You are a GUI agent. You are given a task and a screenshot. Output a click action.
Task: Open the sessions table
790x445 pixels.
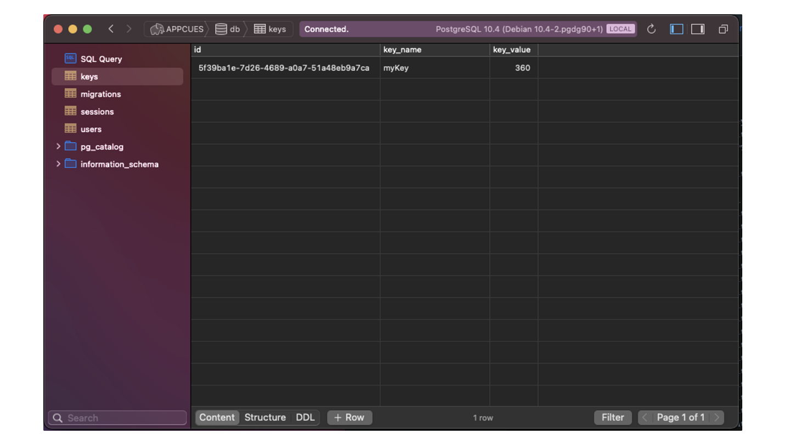(x=97, y=112)
